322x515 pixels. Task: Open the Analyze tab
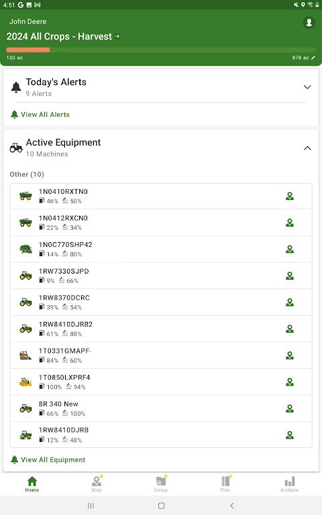click(290, 484)
